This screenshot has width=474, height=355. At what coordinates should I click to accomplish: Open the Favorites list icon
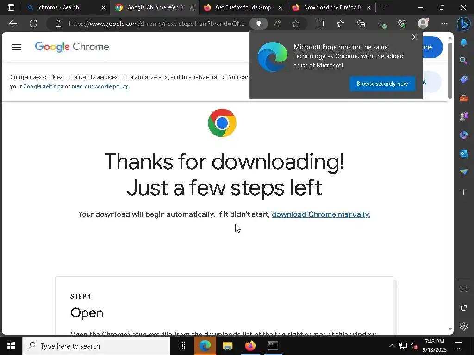tap(341, 24)
